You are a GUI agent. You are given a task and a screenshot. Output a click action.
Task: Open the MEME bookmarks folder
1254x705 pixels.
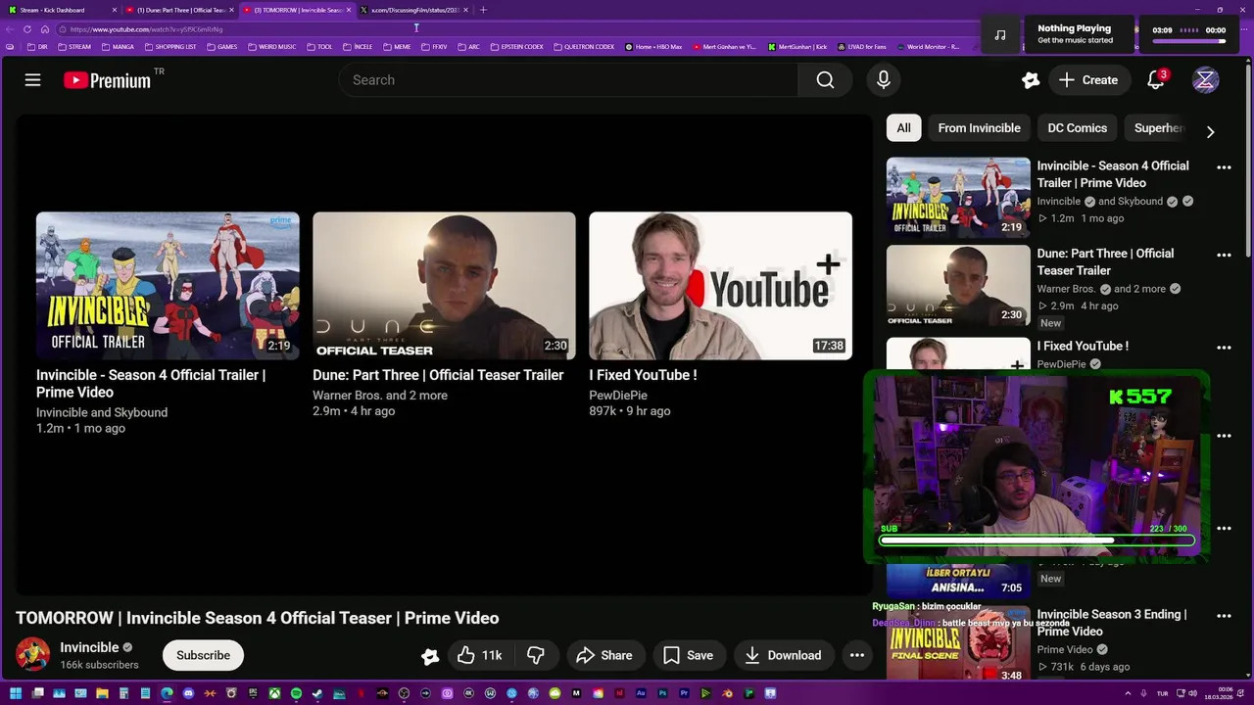pyautogui.click(x=397, y=47)
